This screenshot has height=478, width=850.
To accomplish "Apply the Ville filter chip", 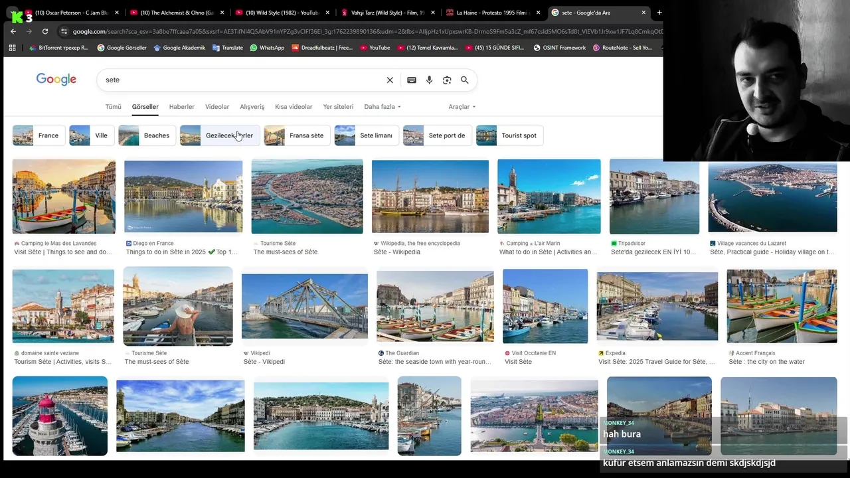I will (92, 135).
